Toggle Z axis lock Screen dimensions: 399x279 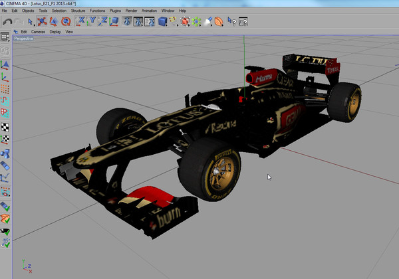pyautogui.click(x=102, y=21)
